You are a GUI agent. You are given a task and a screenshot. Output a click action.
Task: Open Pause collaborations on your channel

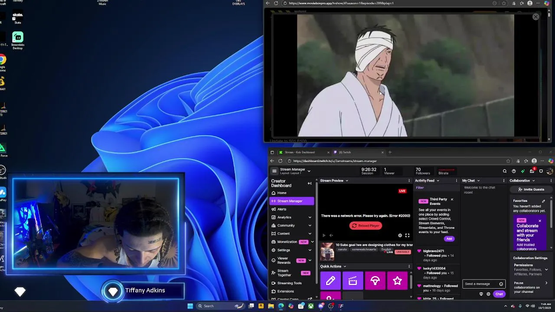531,287
